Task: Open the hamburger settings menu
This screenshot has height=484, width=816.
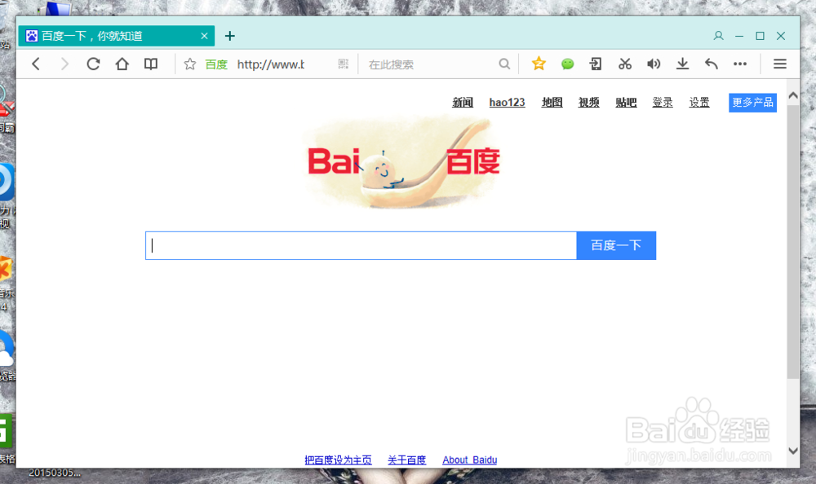Action: (780, 64)
